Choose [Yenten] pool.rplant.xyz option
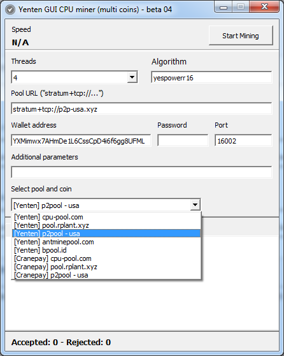 click(106, 225)
